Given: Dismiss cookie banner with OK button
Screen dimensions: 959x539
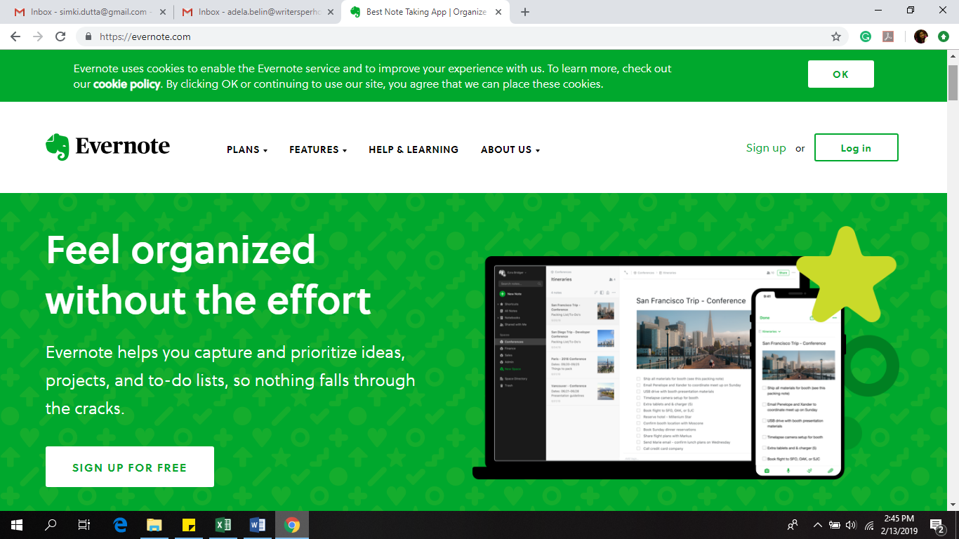Looking at the screenshot, I should point(840,74).
